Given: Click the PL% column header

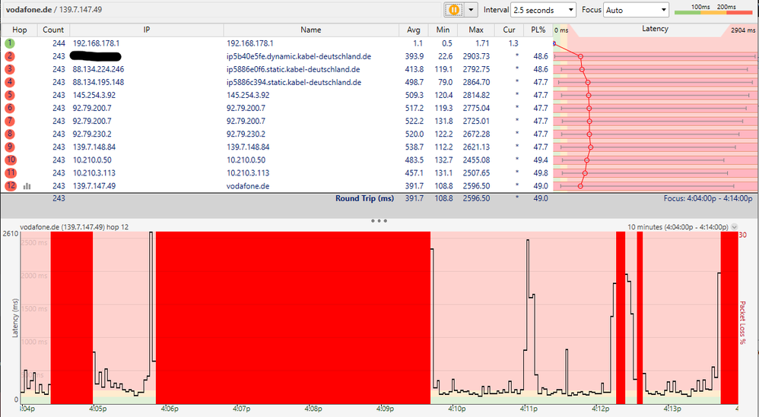Looking at the screenshot, I should [x=538, y=30].
